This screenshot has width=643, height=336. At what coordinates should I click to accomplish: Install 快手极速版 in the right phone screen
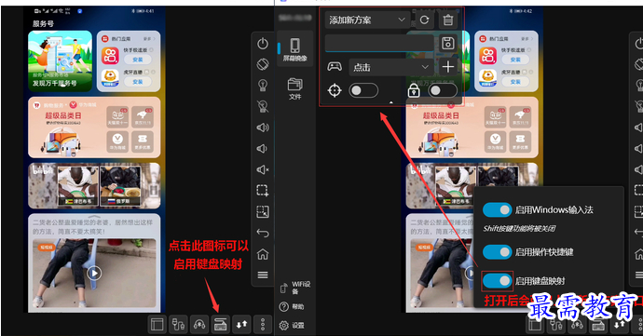[515, 60]
